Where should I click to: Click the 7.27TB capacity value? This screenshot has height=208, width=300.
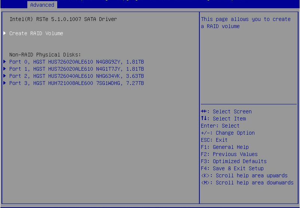click(135, 83)
